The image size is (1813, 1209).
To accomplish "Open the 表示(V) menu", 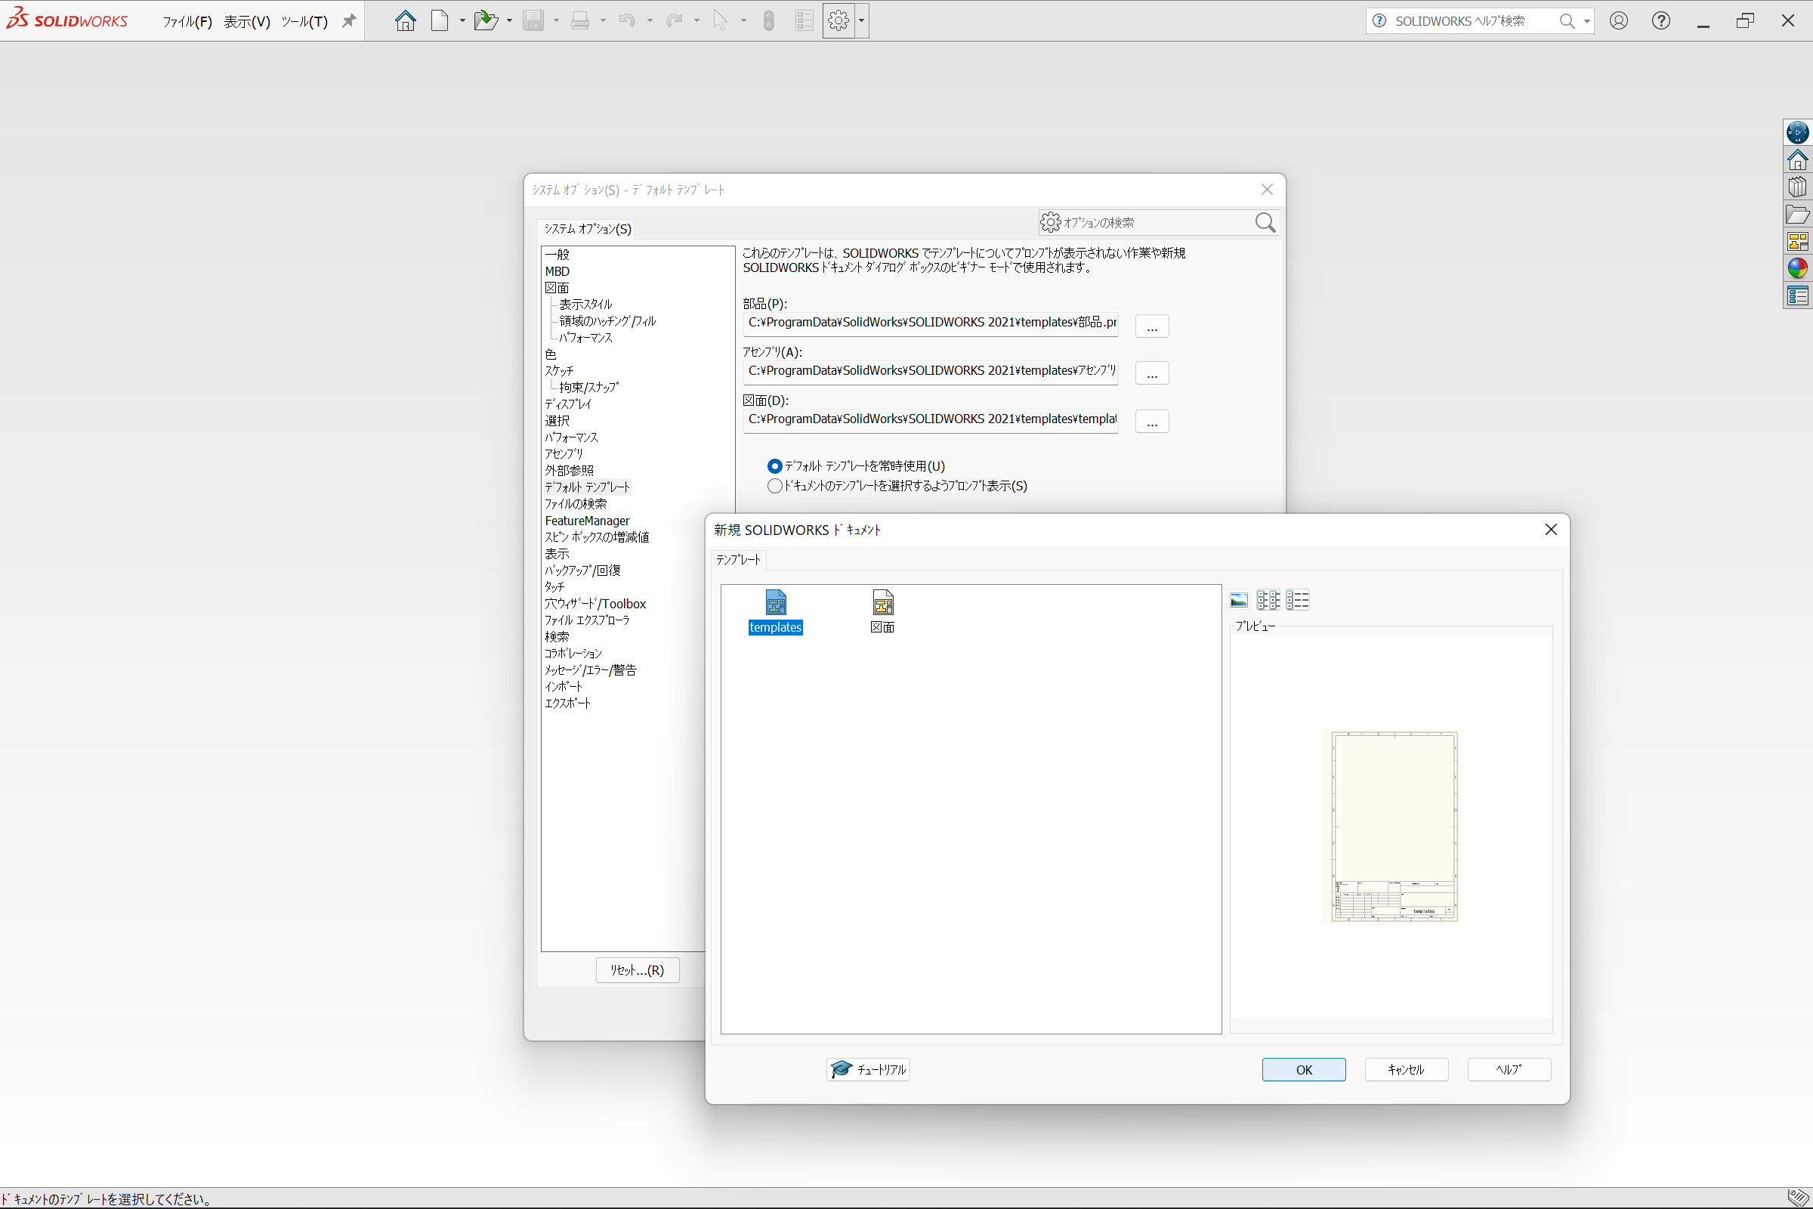I will tap(247, 22).
